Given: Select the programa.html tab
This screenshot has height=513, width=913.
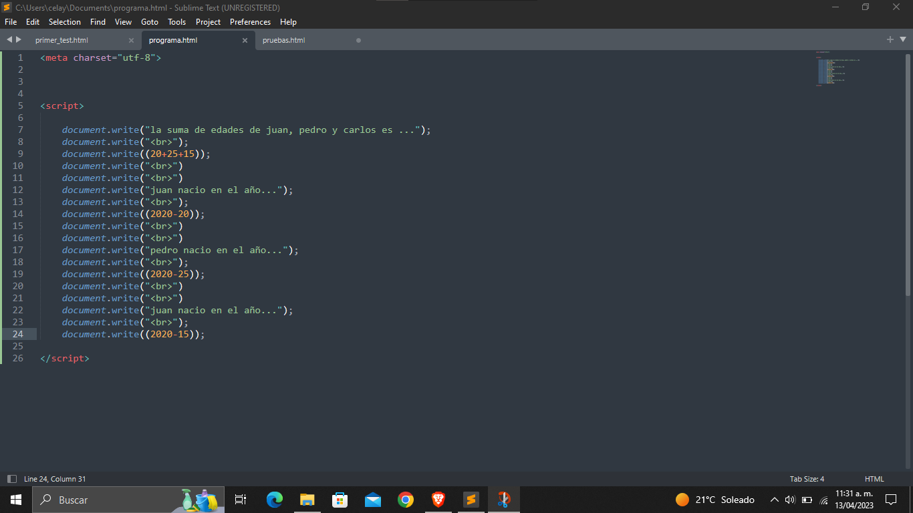Looking at the screenshot, I should pos(173,40).
